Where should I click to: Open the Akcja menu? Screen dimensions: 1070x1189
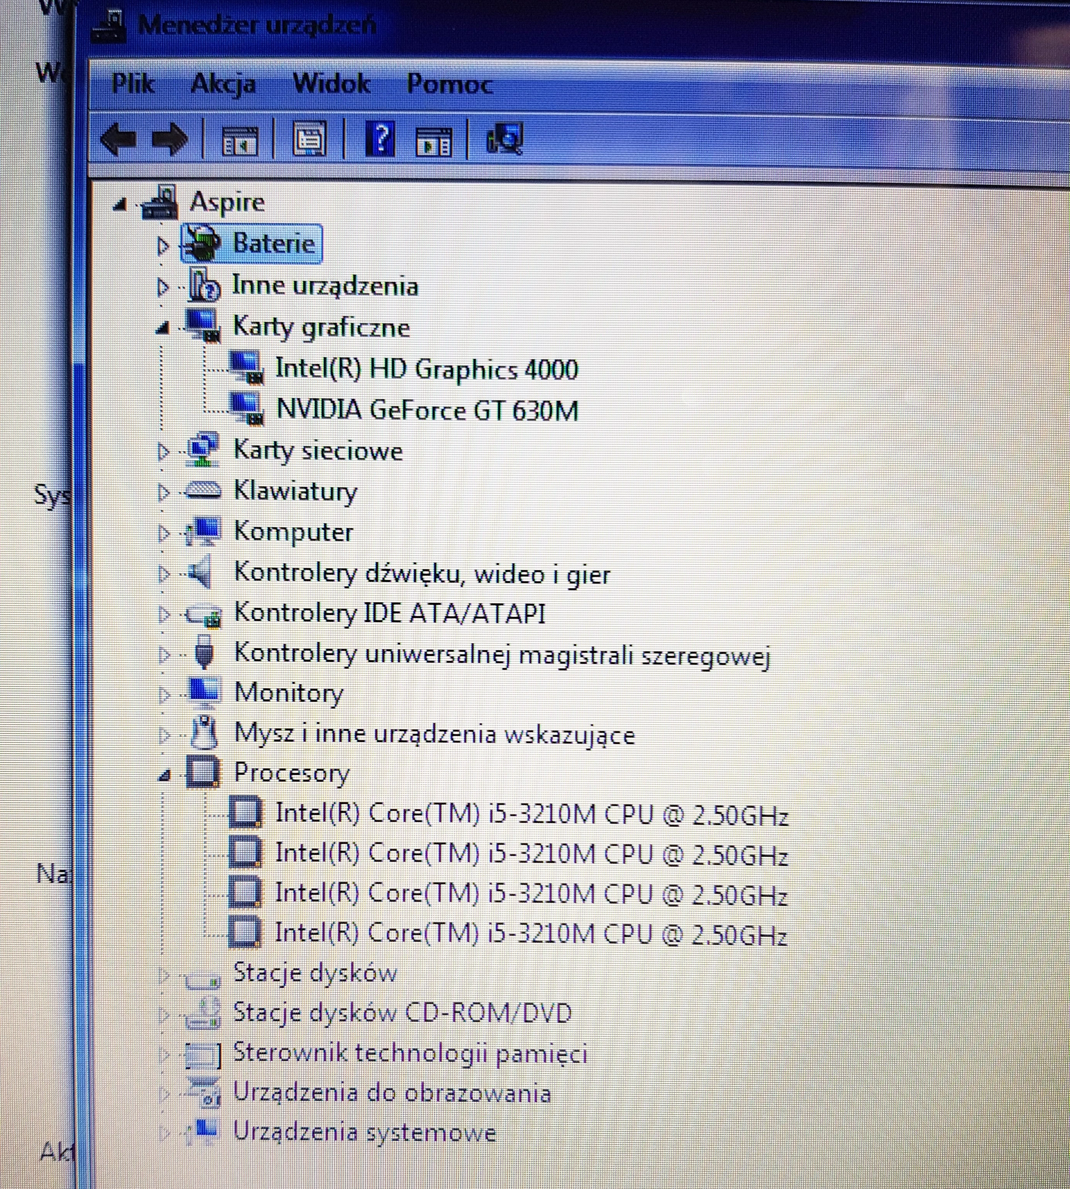pos(223,84)
